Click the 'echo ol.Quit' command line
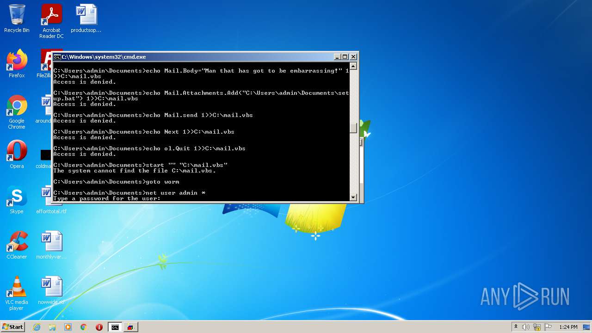This screenshot has height=333, width=592. [149, 148]
